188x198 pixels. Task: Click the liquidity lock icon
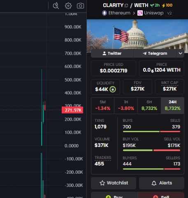113,89
